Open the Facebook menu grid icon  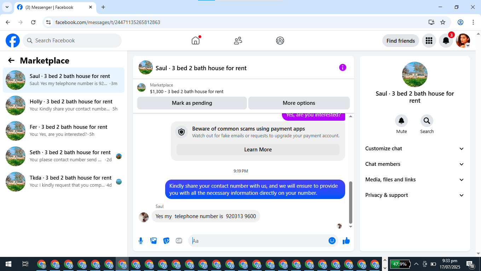[x=429, y=41]
